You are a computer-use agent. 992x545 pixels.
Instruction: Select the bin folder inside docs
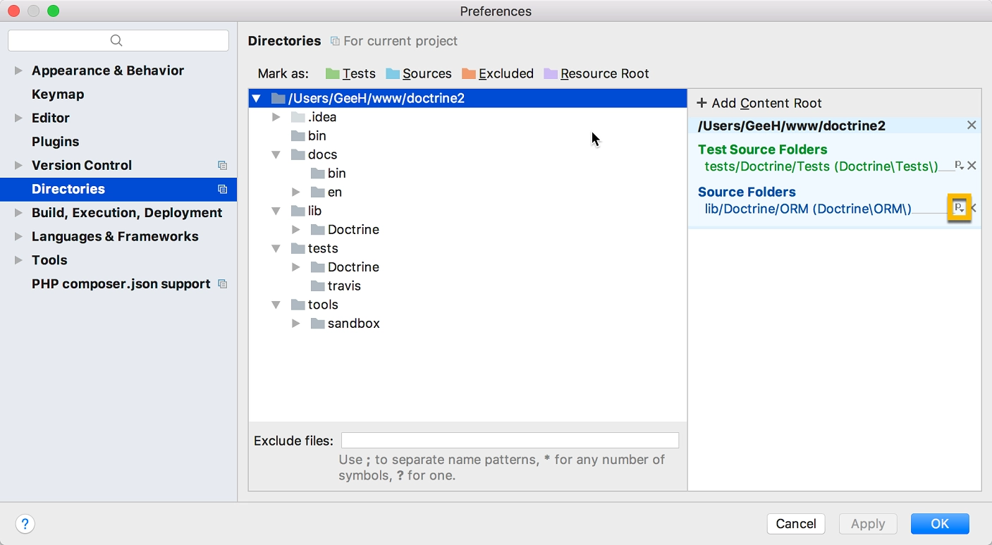(x=329, y=173)
